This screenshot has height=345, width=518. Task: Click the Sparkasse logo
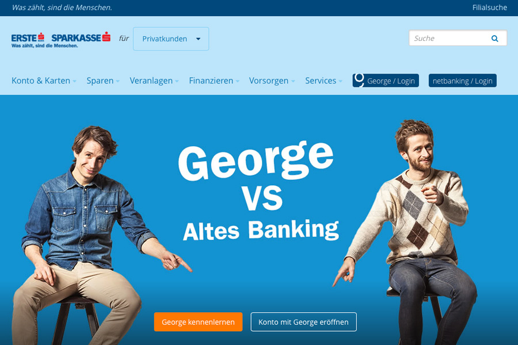81,37
